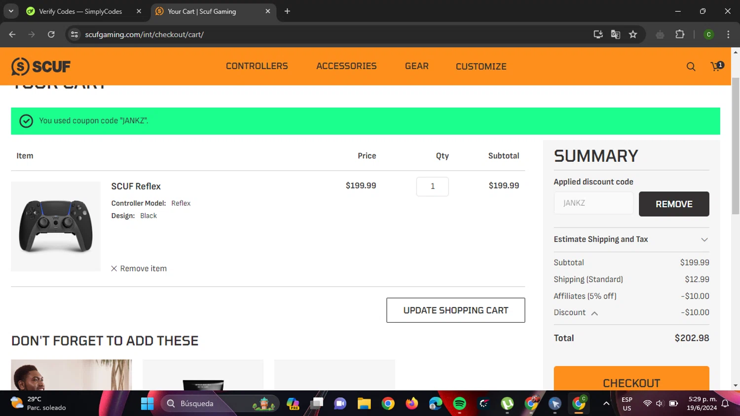Click the Shipping (Standard) label

[588, 279]
